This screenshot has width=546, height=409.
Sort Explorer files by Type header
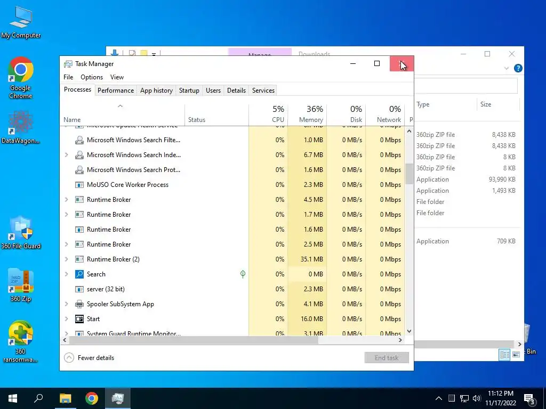(x=445, y=104)
